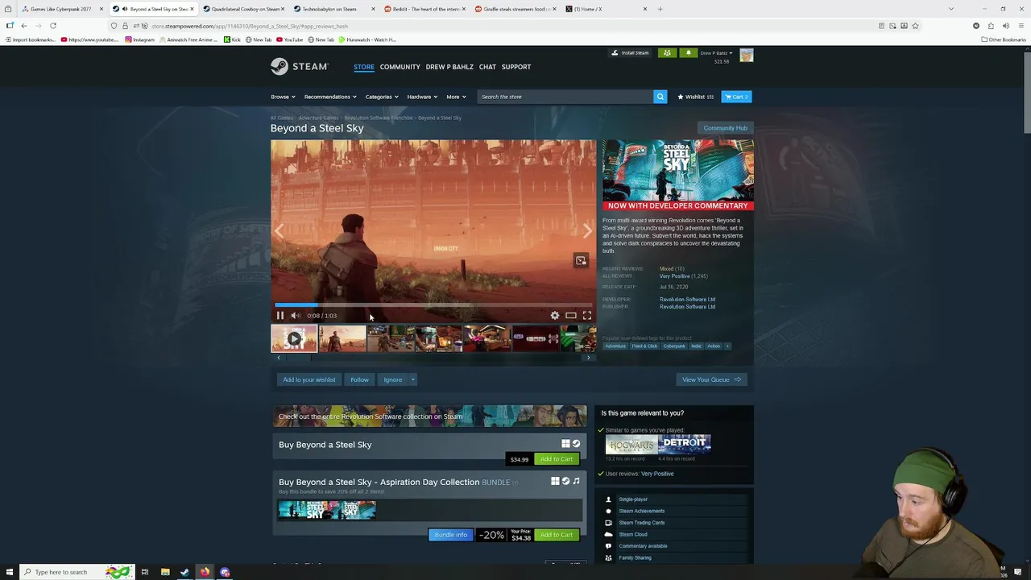This screenshot has height=580, width=1031.
Task: Select the desert character screenshot thumbnail
Action: pos(342,339)
